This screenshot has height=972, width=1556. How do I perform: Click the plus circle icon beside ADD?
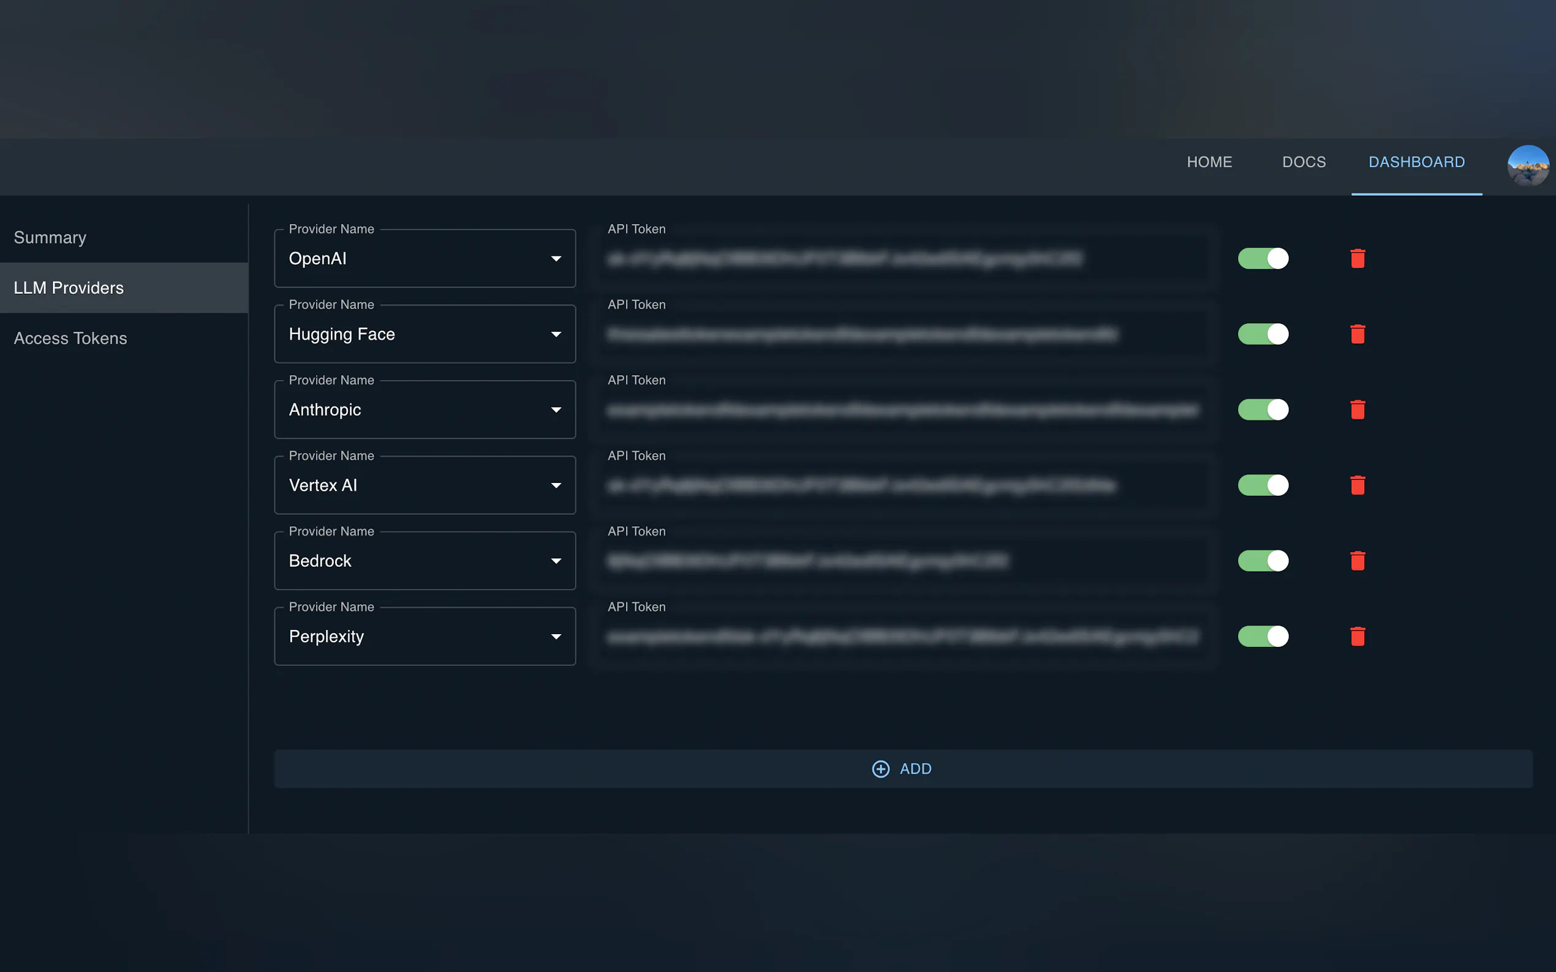(880, 769)
